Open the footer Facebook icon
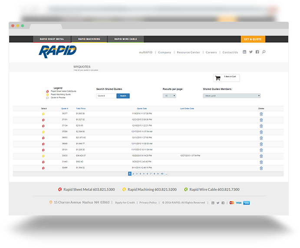This screenshot has height=248, width=300. (x=223, y=203)
